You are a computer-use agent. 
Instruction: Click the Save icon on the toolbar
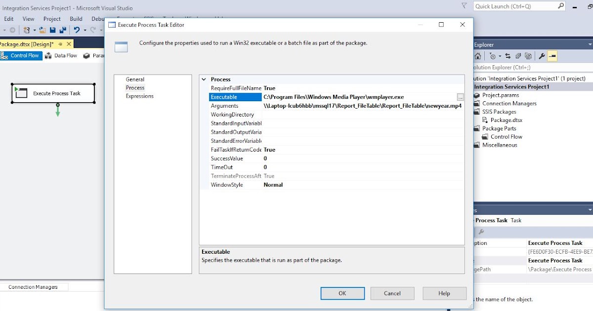tap(53, 30)
